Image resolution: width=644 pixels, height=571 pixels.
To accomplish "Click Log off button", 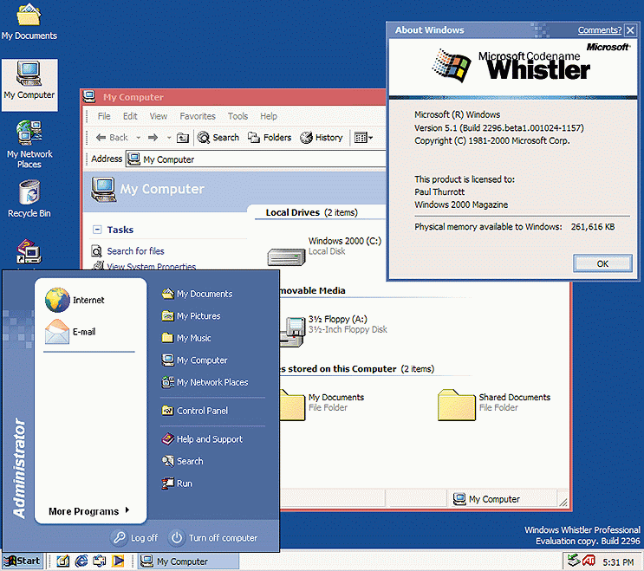I will click(134, 538).
